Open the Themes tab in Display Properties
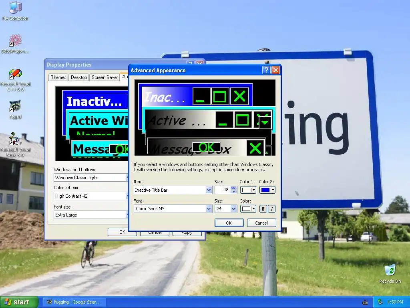 coord(58,77)
